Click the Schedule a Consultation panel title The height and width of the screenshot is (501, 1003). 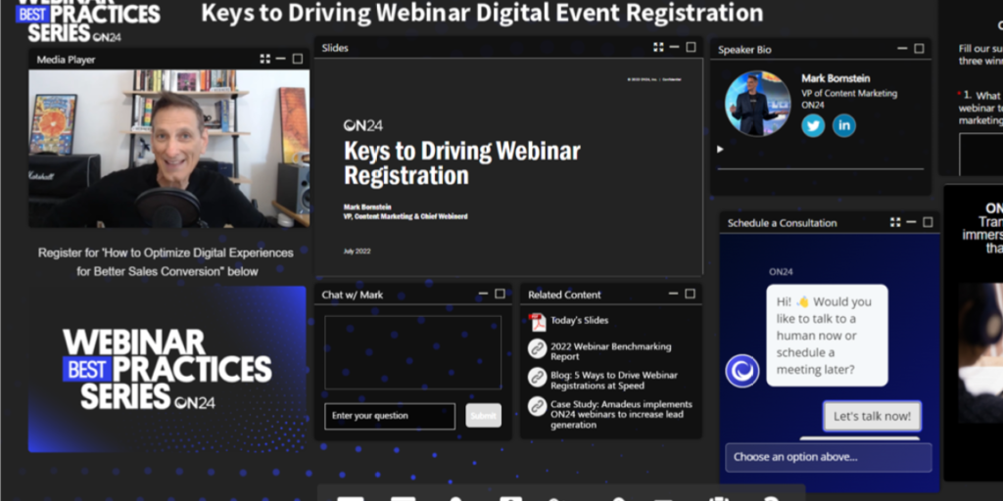click(782, 223)
